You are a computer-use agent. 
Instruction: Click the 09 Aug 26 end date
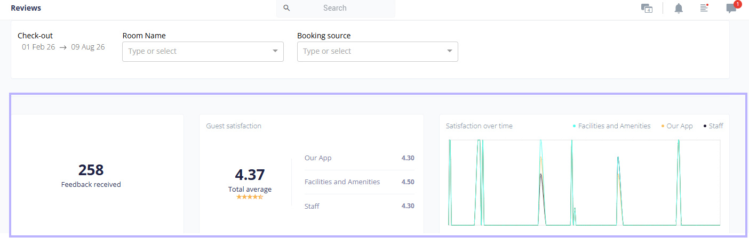coord(88,47)
